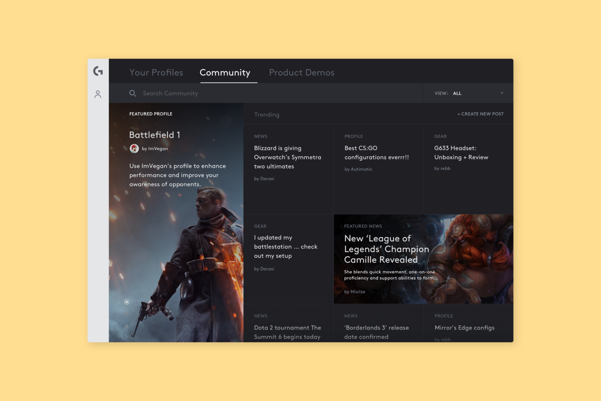The width and height of the screenshot is (601, 401).
Task: Click the search magnifier icon
Action: (133, 93)
